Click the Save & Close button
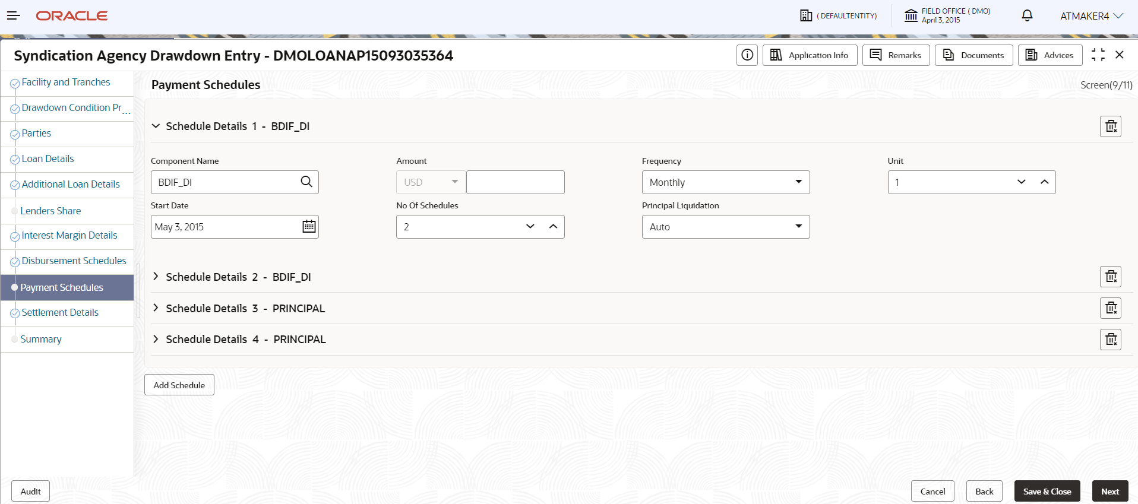 [x=1047, y=491]
